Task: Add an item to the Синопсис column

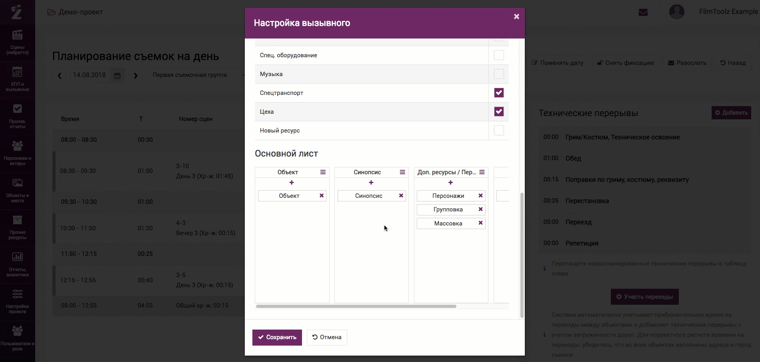Action: 371,183
